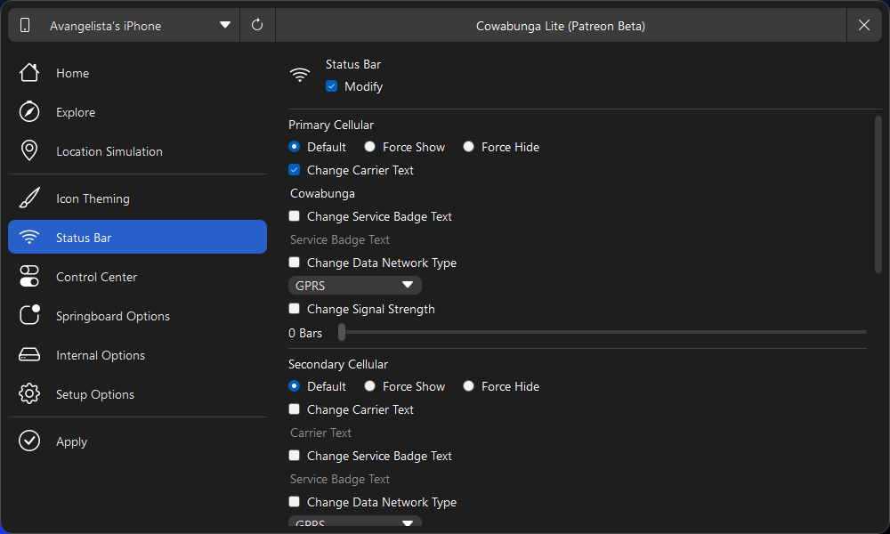The image size is (890, 534).
Task: Open the Primary Cellular GPRS network type dropdown
Action: pos(355,286)
